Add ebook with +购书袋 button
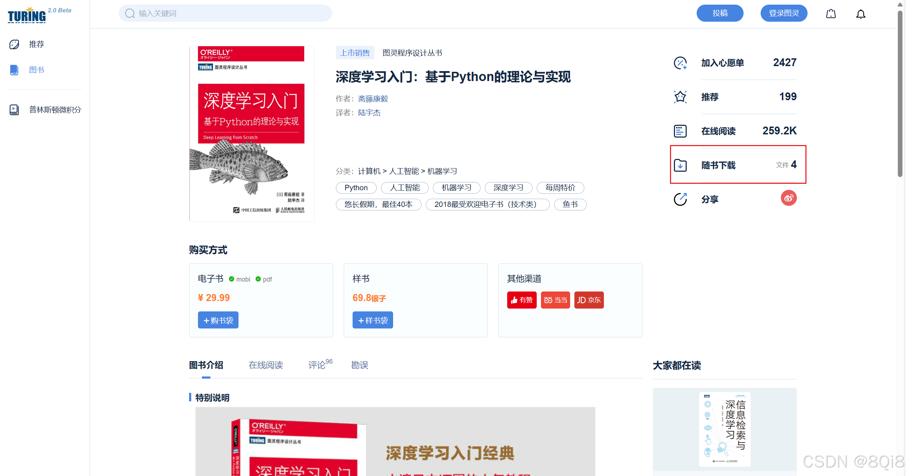This screenshot has height=476, width=906. (218, 320)
